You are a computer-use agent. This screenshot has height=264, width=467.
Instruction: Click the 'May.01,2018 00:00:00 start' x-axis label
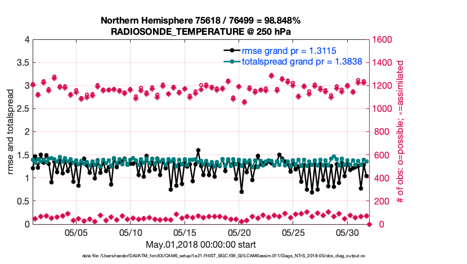[x=201, y=244]
